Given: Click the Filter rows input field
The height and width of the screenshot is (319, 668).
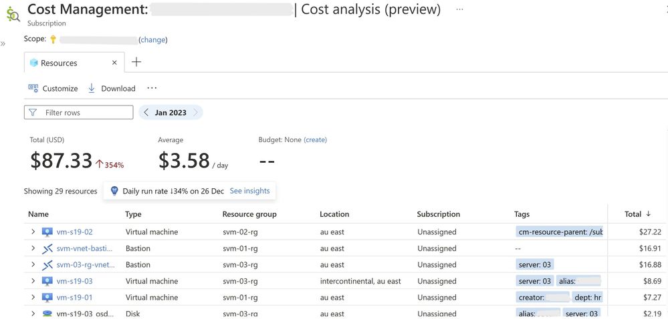Looking at the screenshot, I should tap(86, 113).
